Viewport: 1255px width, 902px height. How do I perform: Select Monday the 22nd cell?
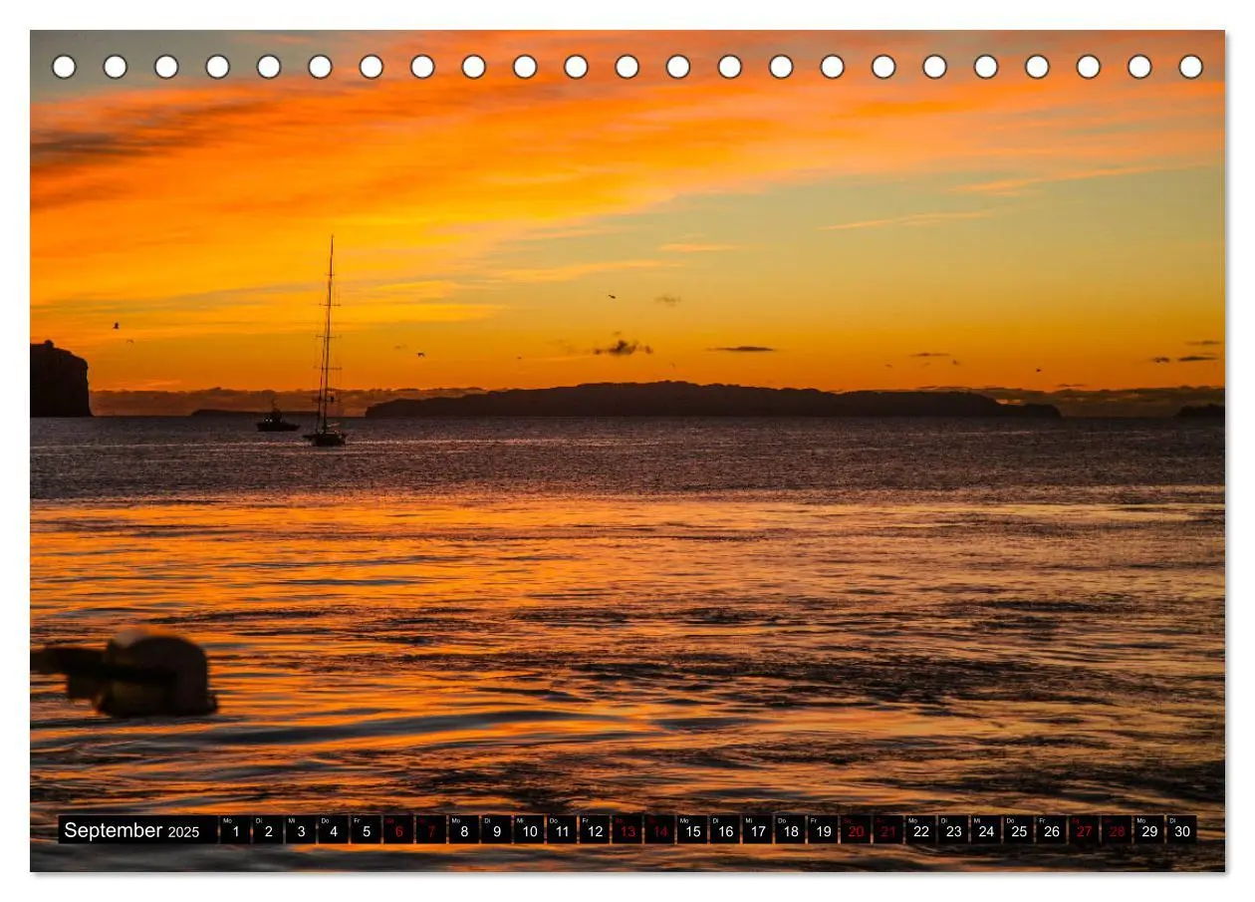(x=920, y=830)
